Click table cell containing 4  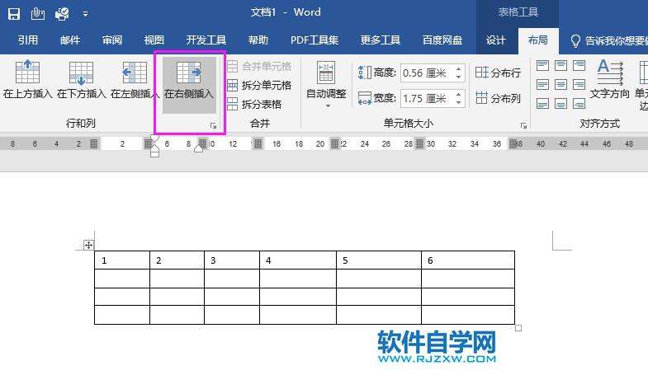(x=298, y=260)
